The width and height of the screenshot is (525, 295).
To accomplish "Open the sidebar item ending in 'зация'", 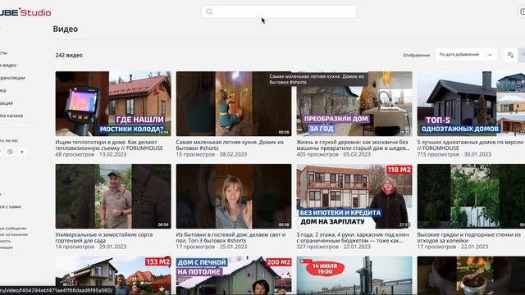I will pyautogui.click(x=7, y=103).
